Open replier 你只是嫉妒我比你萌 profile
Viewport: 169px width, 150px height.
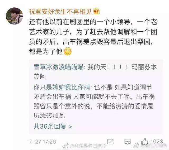pyautogui.click(x=62, y=87)
